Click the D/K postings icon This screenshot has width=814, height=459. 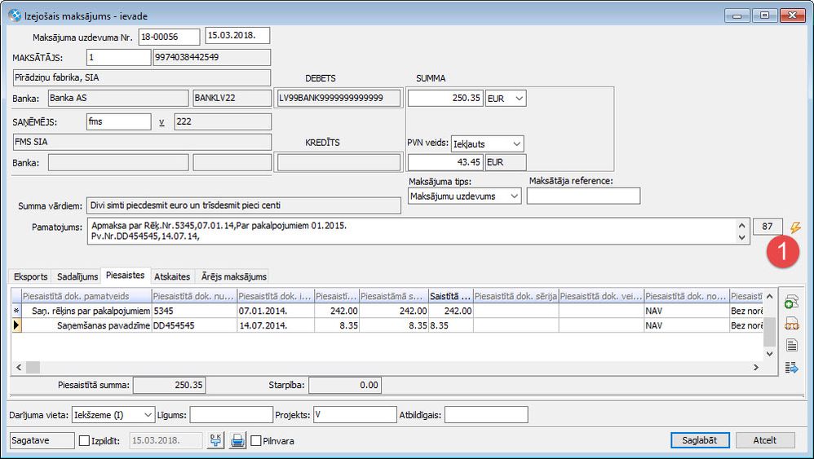coord(215,440)
